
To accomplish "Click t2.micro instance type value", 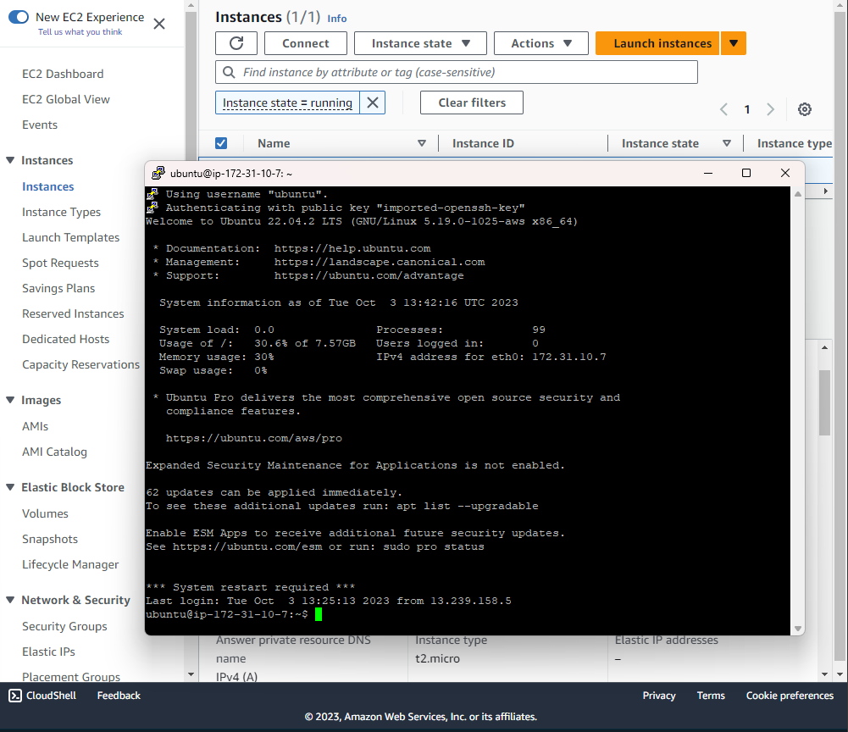I will 437,658.
